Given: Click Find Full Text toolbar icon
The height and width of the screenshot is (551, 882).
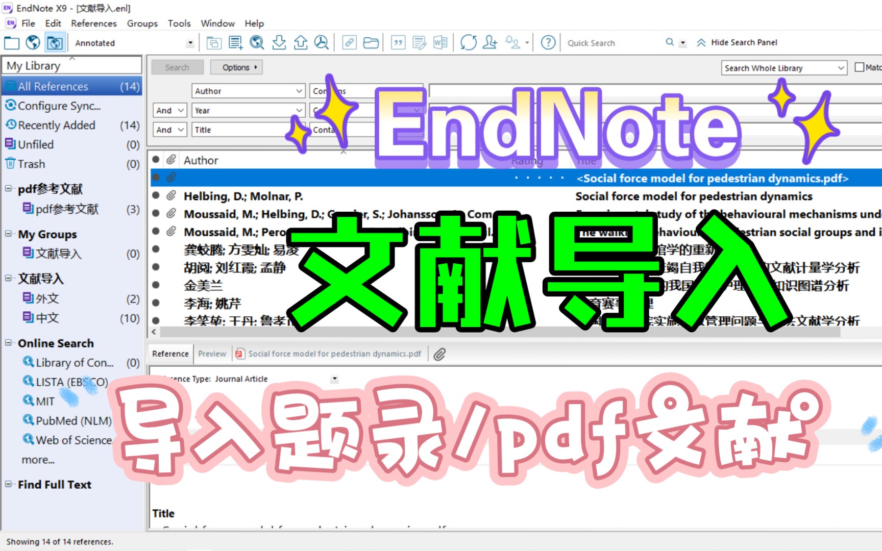Looking at the screenshot, I should [322, 43].
